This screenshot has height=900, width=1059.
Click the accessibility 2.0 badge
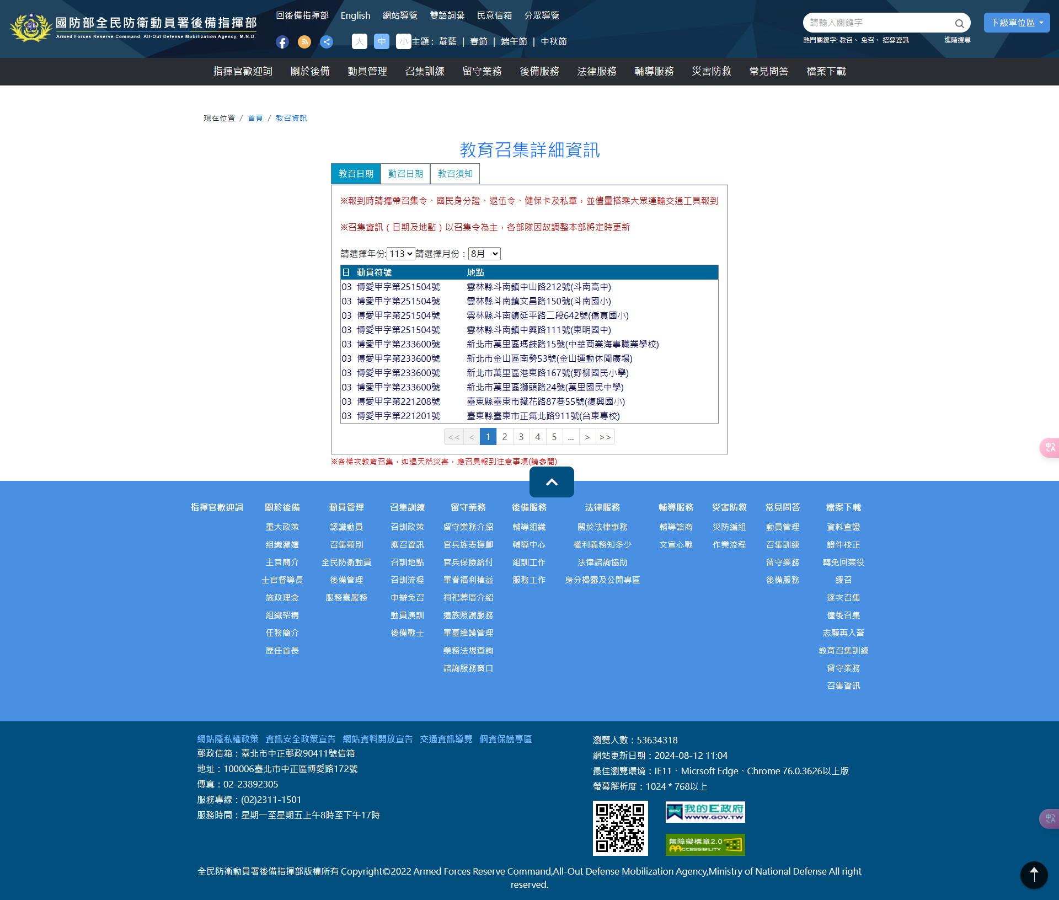(705, 844)
